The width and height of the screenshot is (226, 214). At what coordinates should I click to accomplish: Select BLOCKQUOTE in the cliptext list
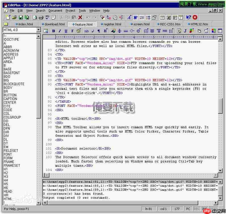[x=14, y=84]
